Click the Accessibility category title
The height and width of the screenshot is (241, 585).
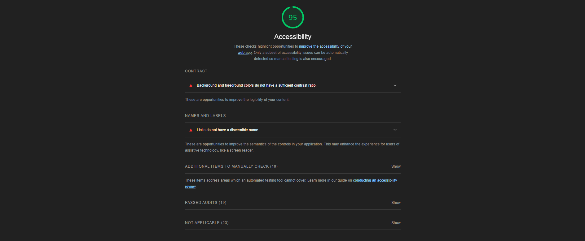click(292, 37)
